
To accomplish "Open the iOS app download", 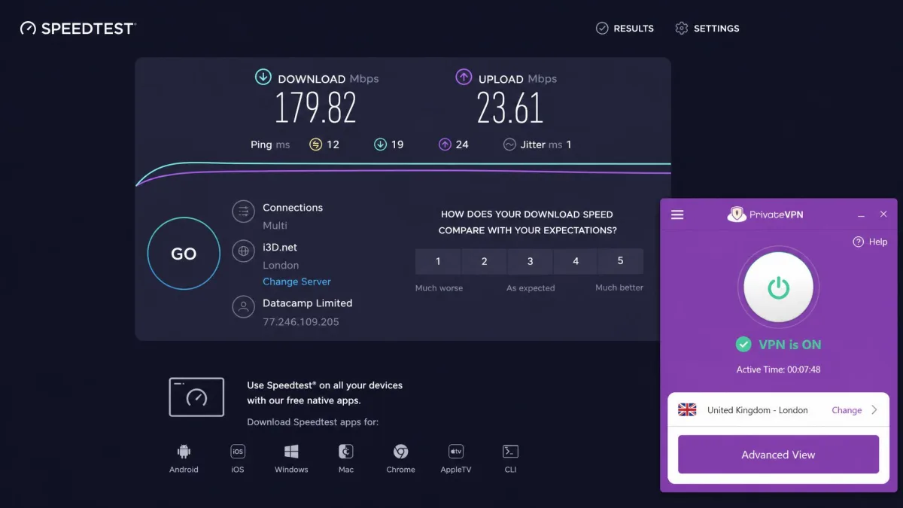I will [238, 458].
